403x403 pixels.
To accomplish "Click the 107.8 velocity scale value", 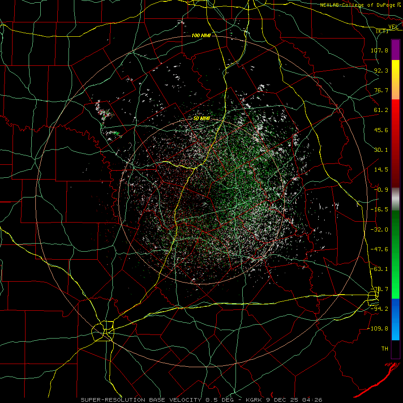I will point(379,50).
